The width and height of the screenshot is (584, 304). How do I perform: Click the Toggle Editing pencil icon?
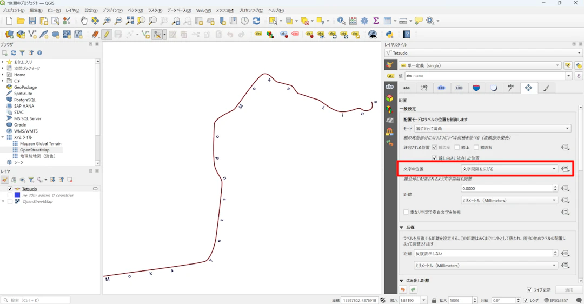tap(107, 35)
